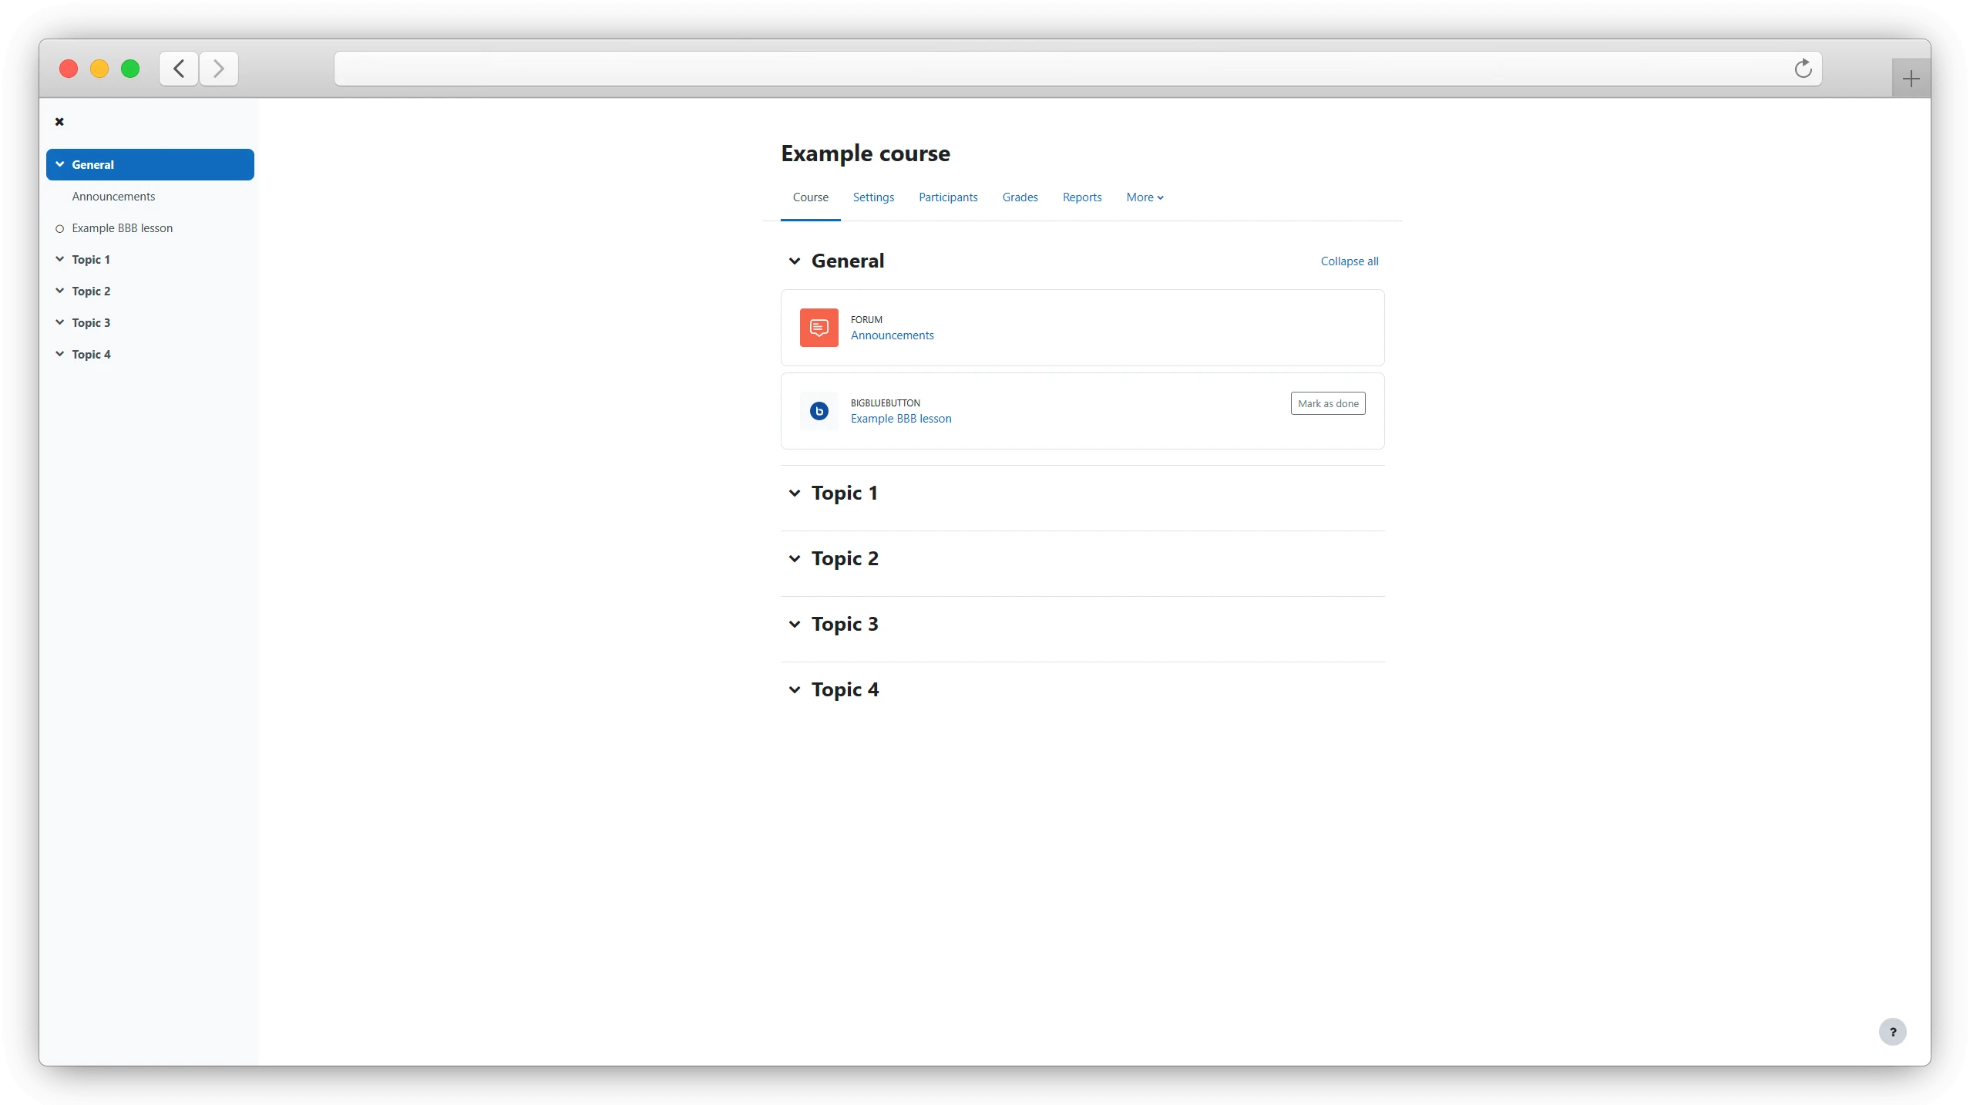The width and height of the screenshot is (1970, 1105).
Task: Mark the Example BBB lesson as done
Action: pyautogui.click(x=1327, y=403)
